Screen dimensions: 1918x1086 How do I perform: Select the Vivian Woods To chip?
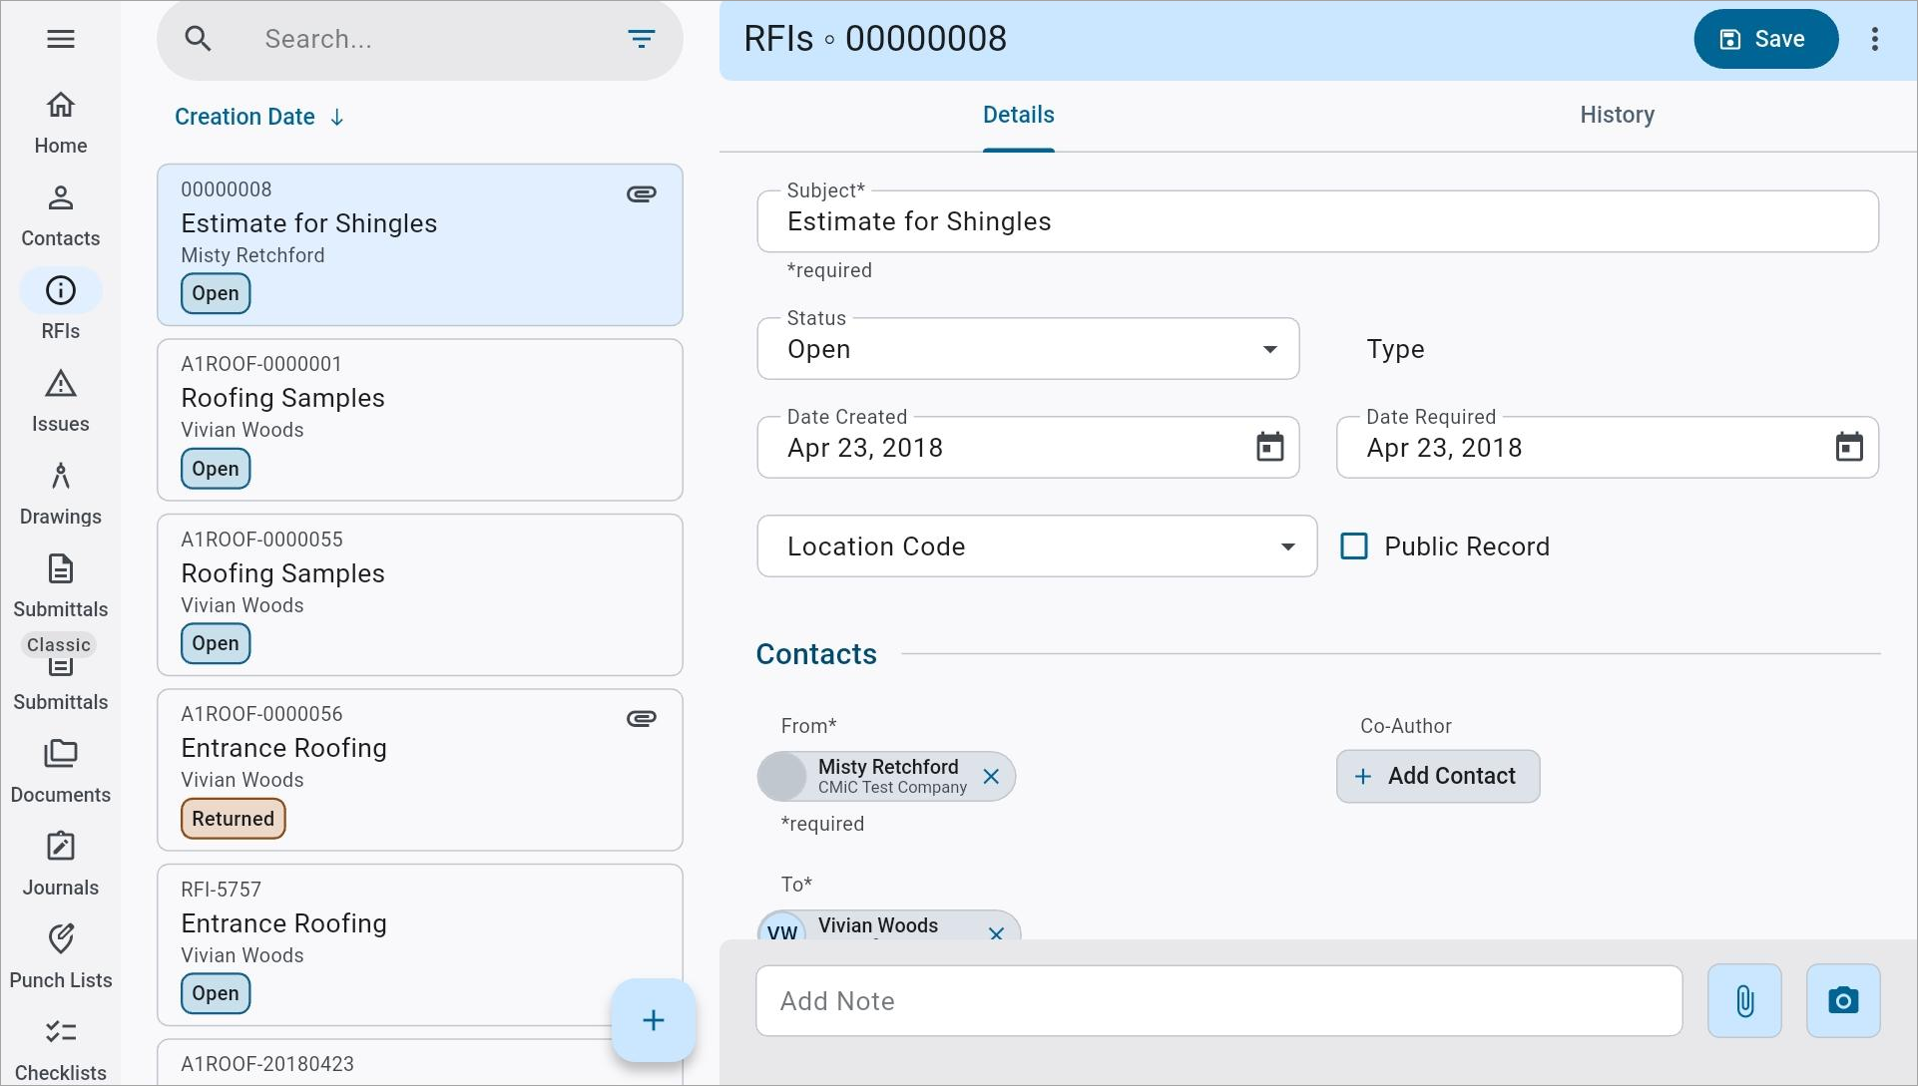pos(888,926)
